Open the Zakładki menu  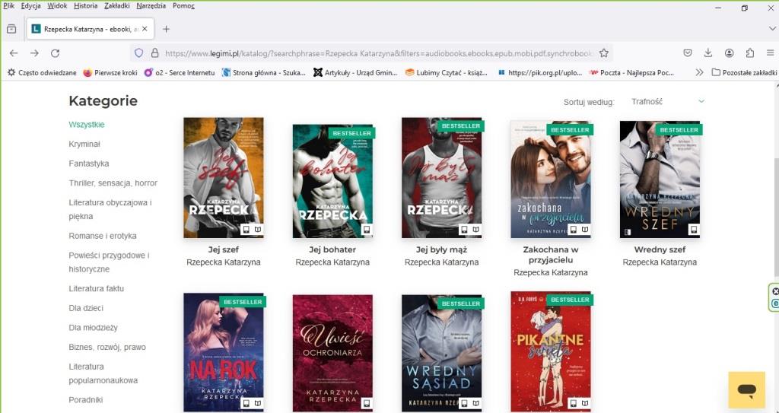coord(116,6)
